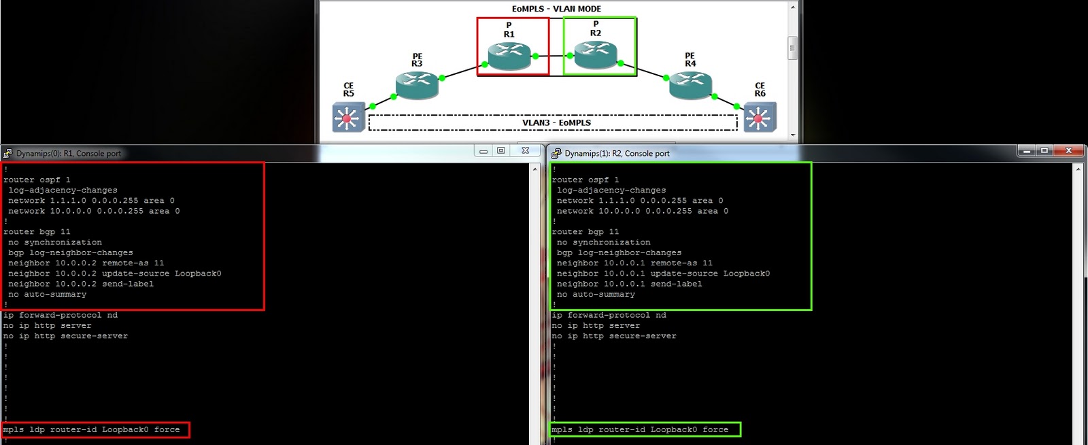
Task: Click 'neighbor 10.0.0.1 send-label' in R2 console
Action: (630, 284)
